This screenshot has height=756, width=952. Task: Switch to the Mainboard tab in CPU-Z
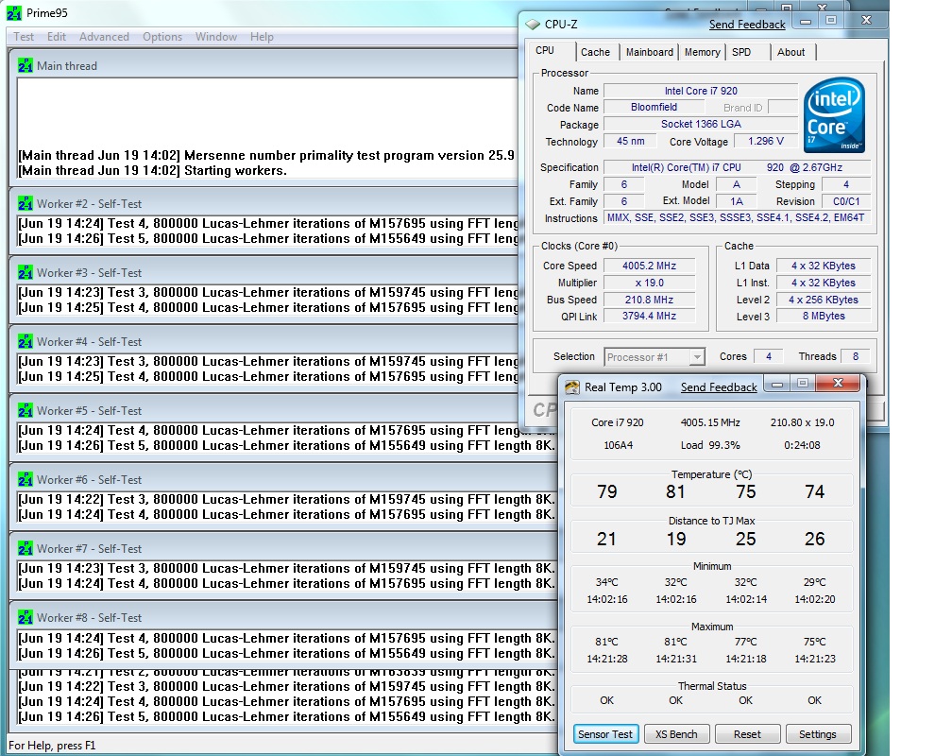coord(649,52)
